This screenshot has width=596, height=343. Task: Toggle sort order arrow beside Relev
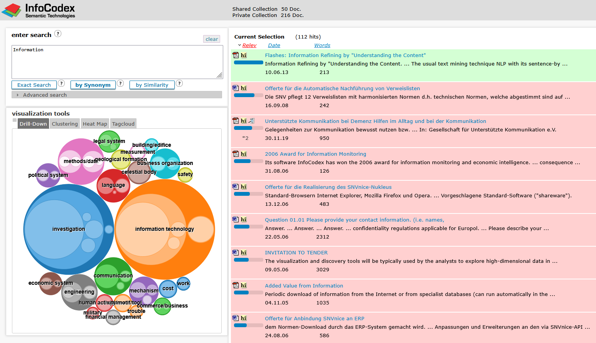pyautogui.click(x=239, y=45)
